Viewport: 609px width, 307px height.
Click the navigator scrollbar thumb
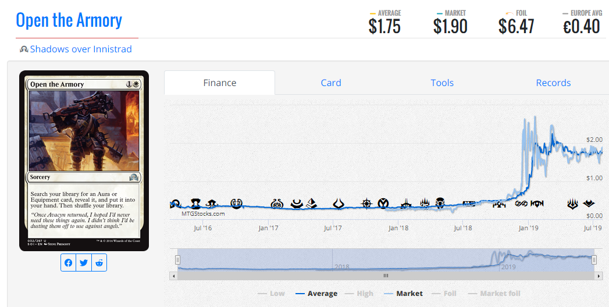point(386,276)
